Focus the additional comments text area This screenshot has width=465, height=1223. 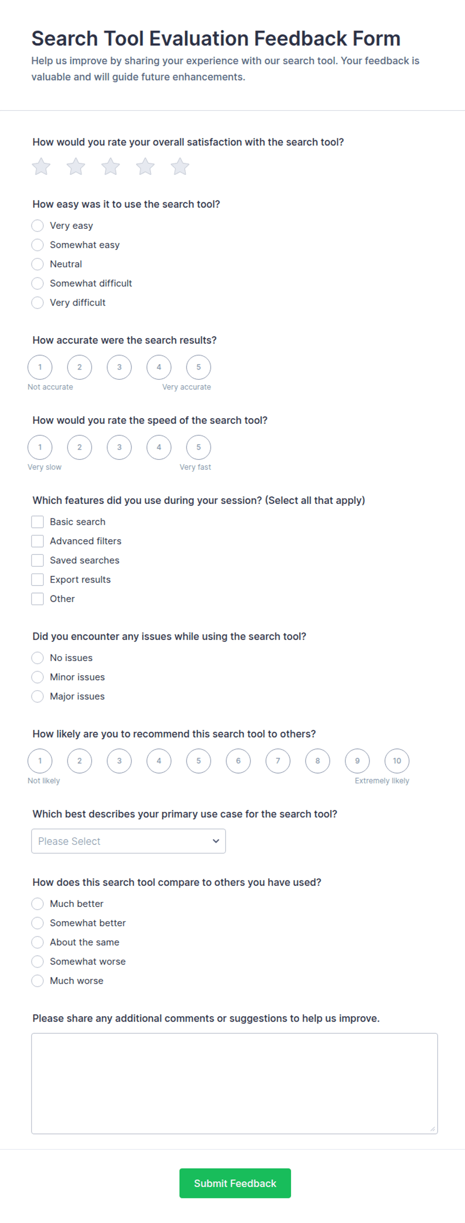tap(234, 1083)
